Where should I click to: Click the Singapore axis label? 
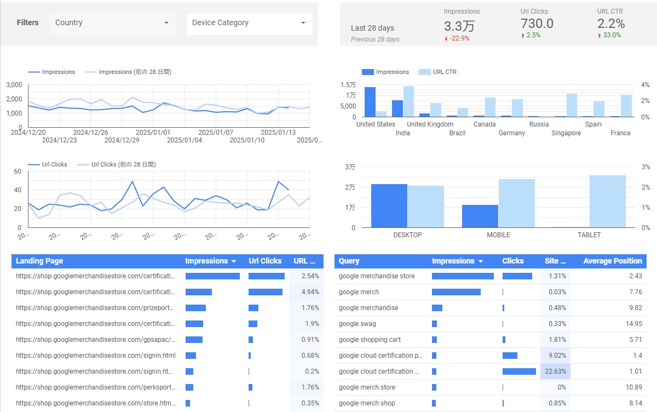[566, 133]
